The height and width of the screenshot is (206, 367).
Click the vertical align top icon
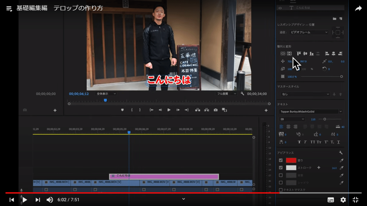pos(298,54)
